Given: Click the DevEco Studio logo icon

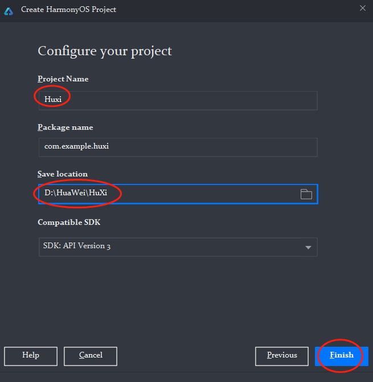Looking at the screenshot, I should (x=9, y=11).
